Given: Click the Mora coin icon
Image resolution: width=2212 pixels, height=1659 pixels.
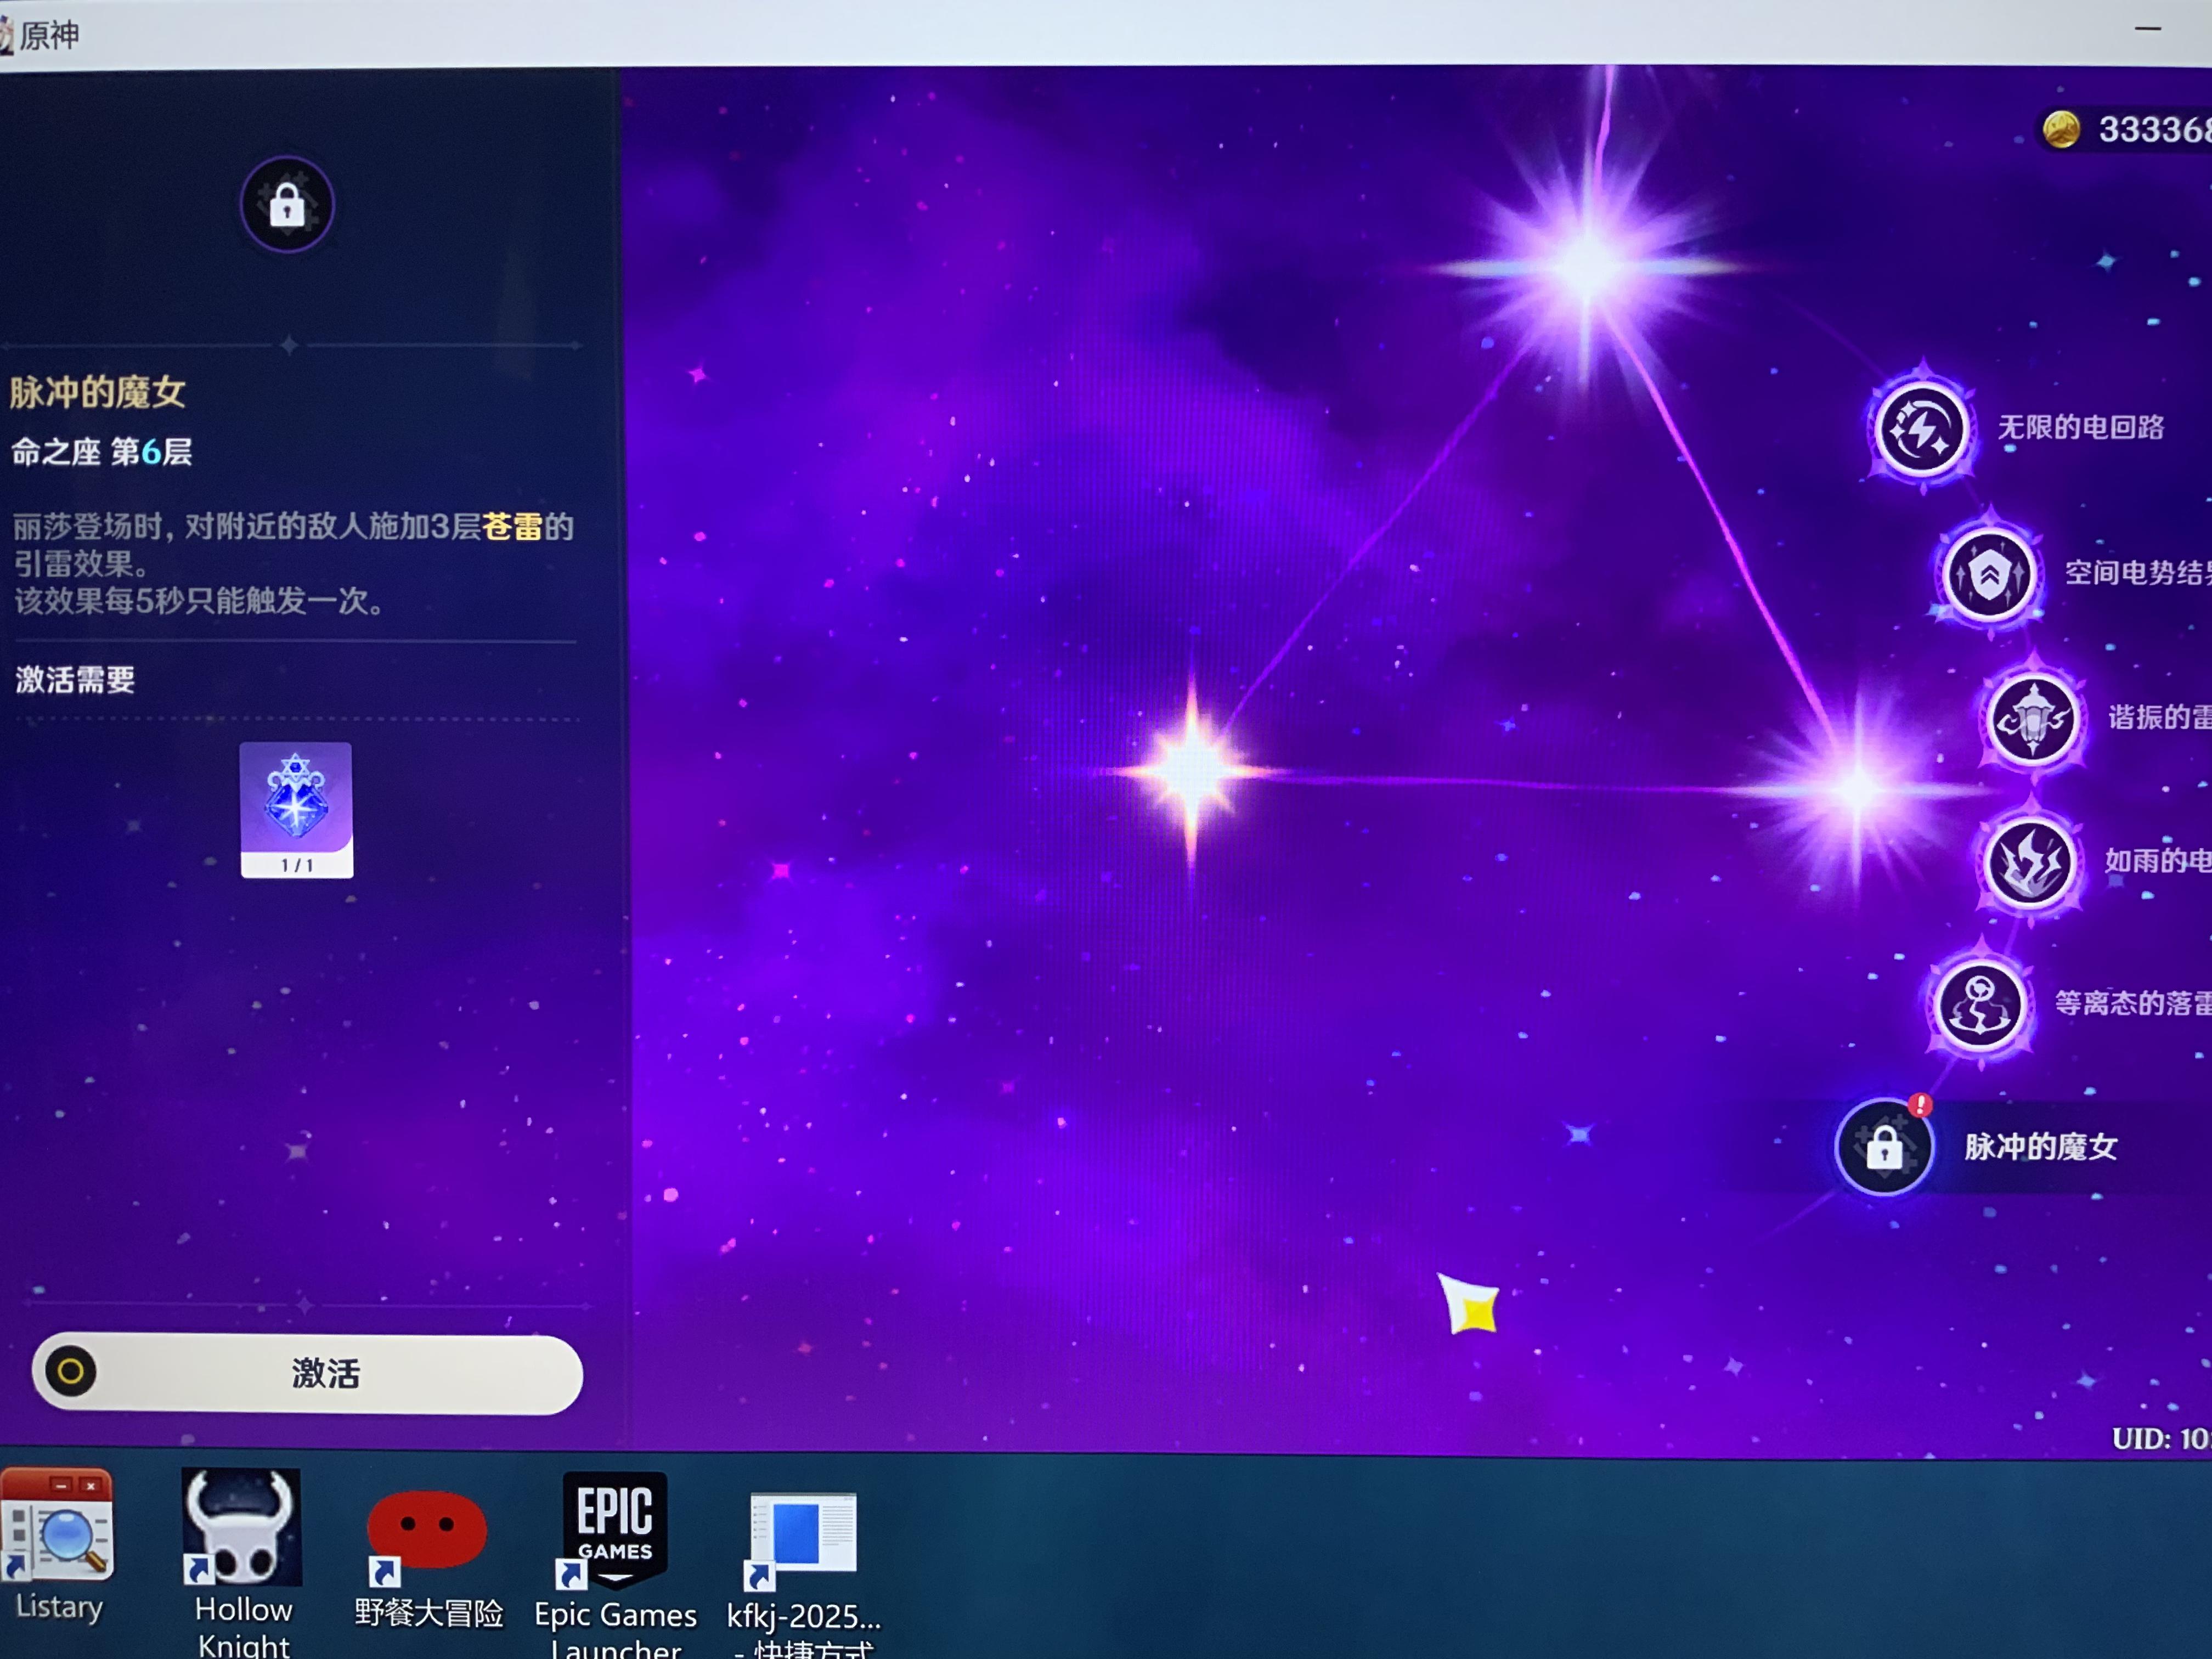Looking at the screenshot, I should coord(2061,130).
